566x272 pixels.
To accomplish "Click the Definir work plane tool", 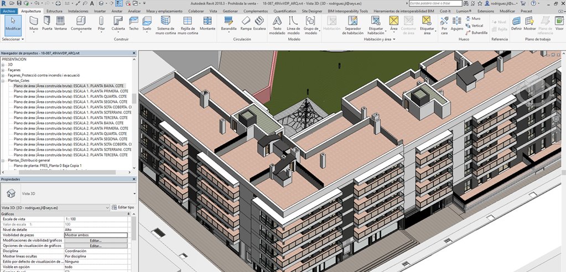I will coord(516,24).
